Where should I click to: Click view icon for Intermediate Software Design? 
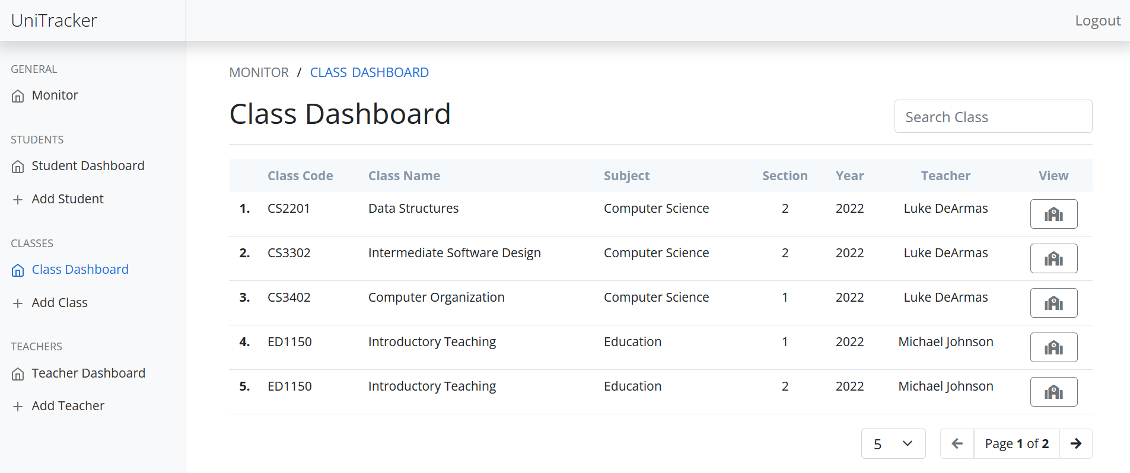coord(1053,258)
